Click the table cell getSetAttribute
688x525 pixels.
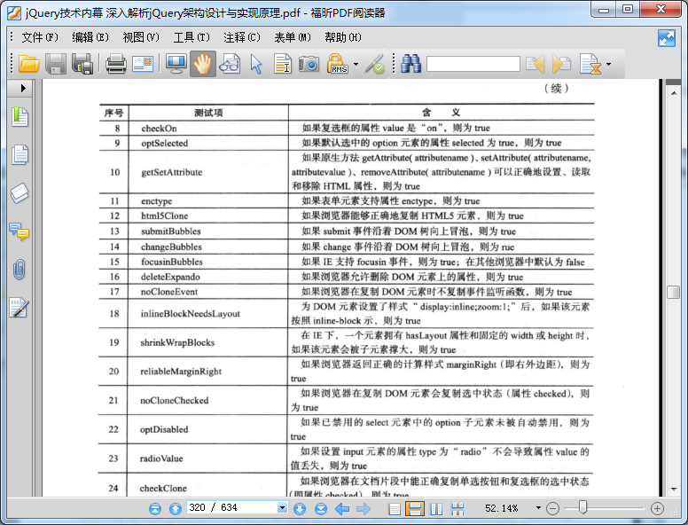click(x=172, y=172)
